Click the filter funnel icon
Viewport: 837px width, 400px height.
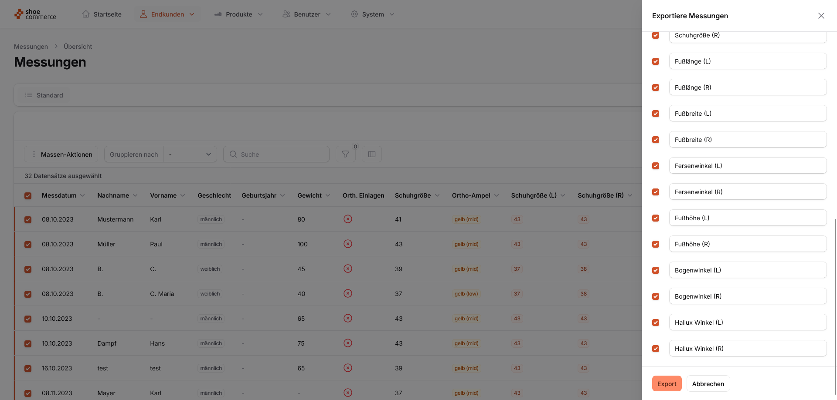345,154
